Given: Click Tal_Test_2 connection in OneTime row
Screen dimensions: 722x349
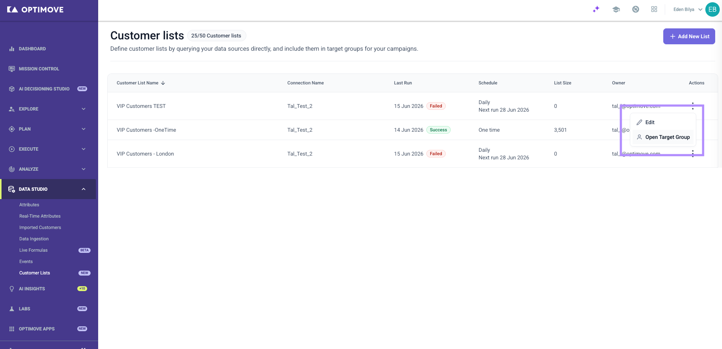Looking at the screenshot, I should [300, 130].
